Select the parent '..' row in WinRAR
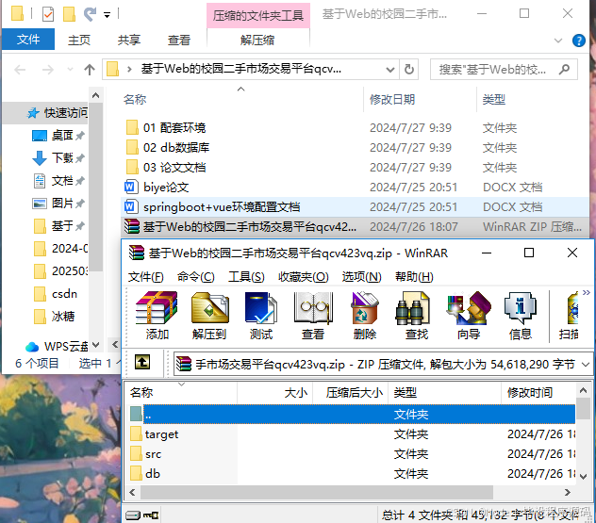The height and width of the screenshot is (523, 596). tap(352, 414)
